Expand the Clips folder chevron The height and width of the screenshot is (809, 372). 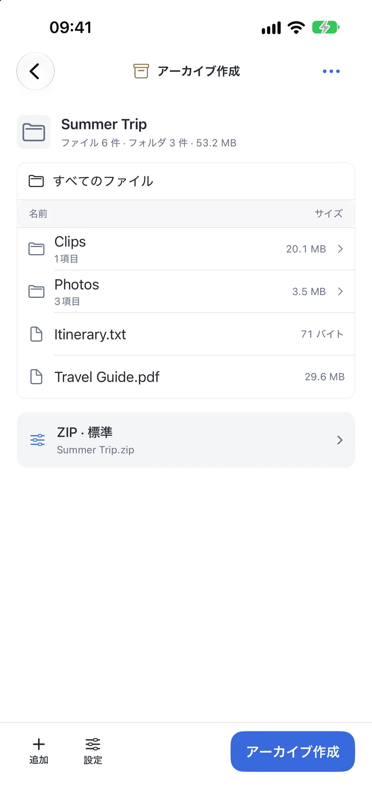pos(340,249)
